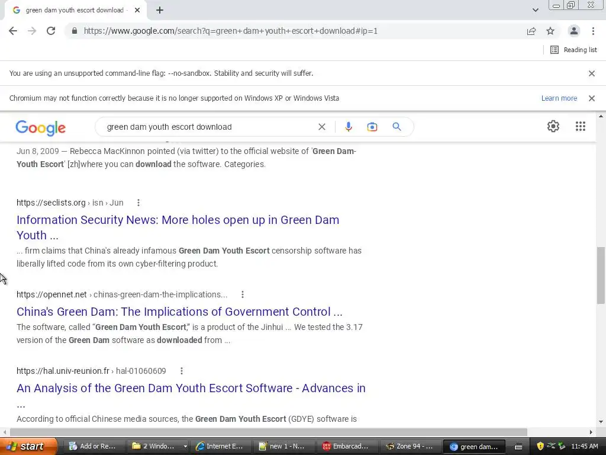The height and width of the screenshot is (455, 606).
Task: Click the scroll up arrow
Action: tap(601, 116)
